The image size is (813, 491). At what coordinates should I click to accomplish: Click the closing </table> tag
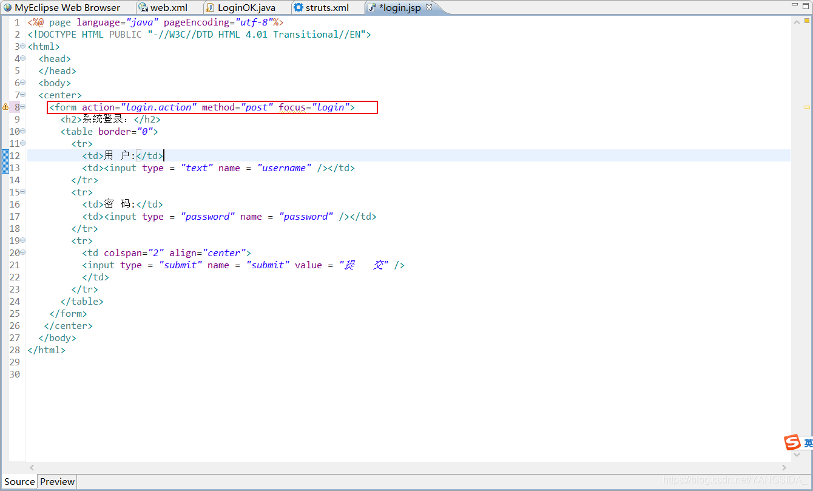point(82,302)
